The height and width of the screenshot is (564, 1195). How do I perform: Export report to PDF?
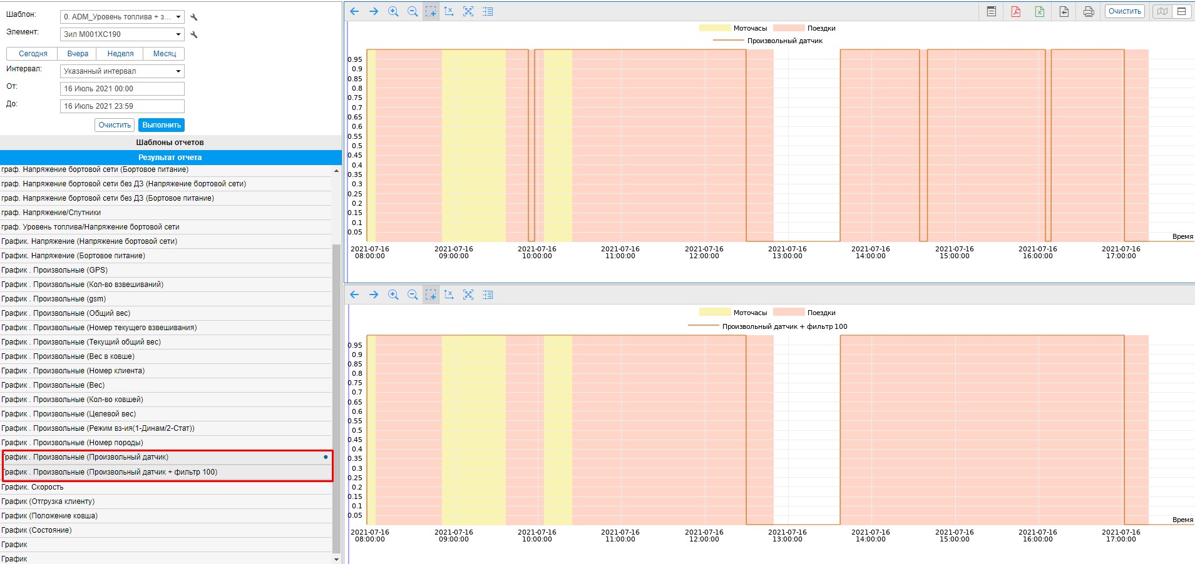(1015, 11)
